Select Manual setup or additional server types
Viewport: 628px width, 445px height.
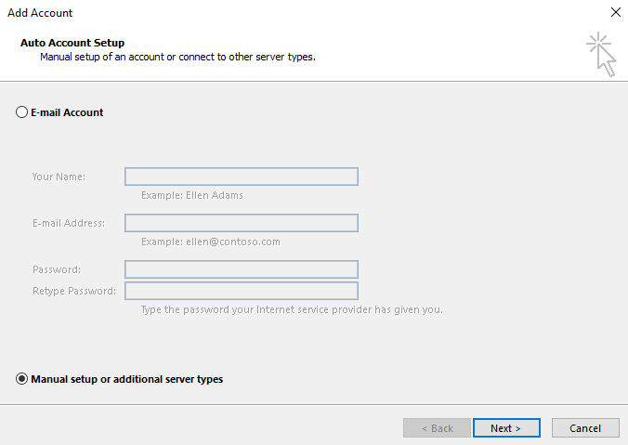click(x=22, y=379)
